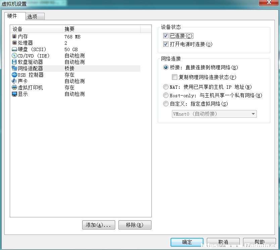The width and height of the screenshot is (280, 250).
Task: Toggle the 已连接(C) checkbox
Action: 166,36
